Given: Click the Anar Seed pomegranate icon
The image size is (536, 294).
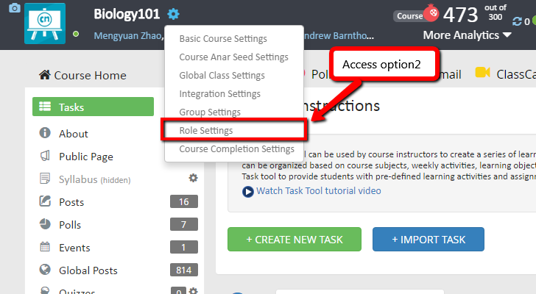Looking at the screenshot, I should click(431, 13).
